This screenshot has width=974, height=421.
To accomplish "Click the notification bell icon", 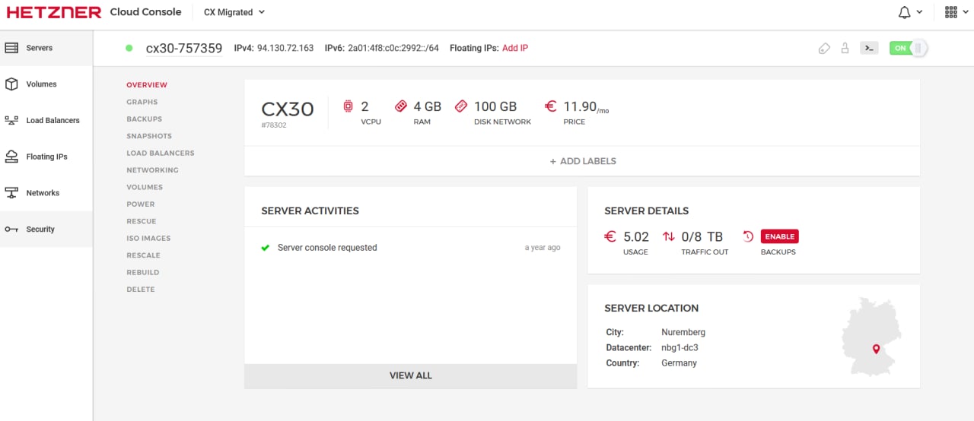I will pyautogui.click(x=905, y=12).
